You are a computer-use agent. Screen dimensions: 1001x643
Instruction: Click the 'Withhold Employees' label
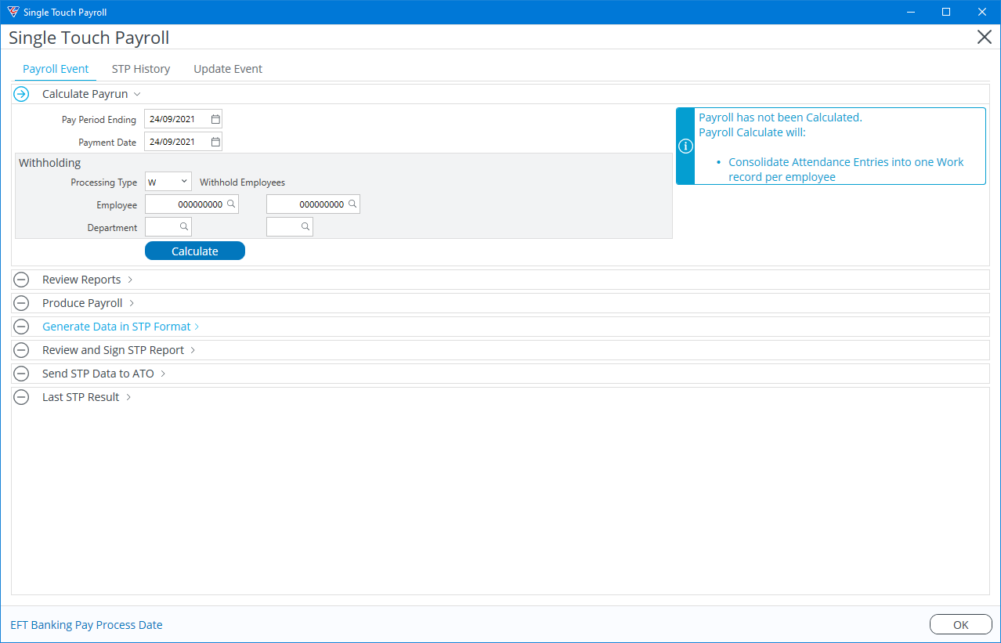click(x=242, y=182)
